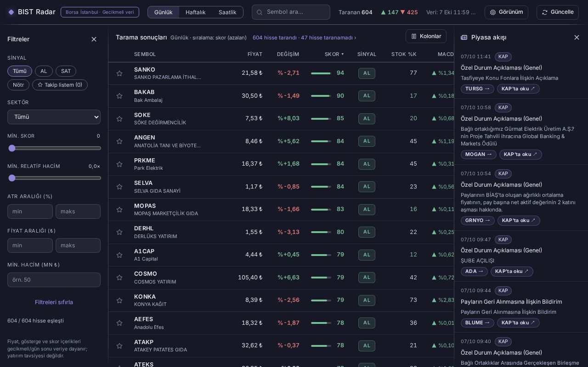The width and height of the screenshot is (588, 367).
Task: Open the Sektör dropdown
Action: point(54,117)
